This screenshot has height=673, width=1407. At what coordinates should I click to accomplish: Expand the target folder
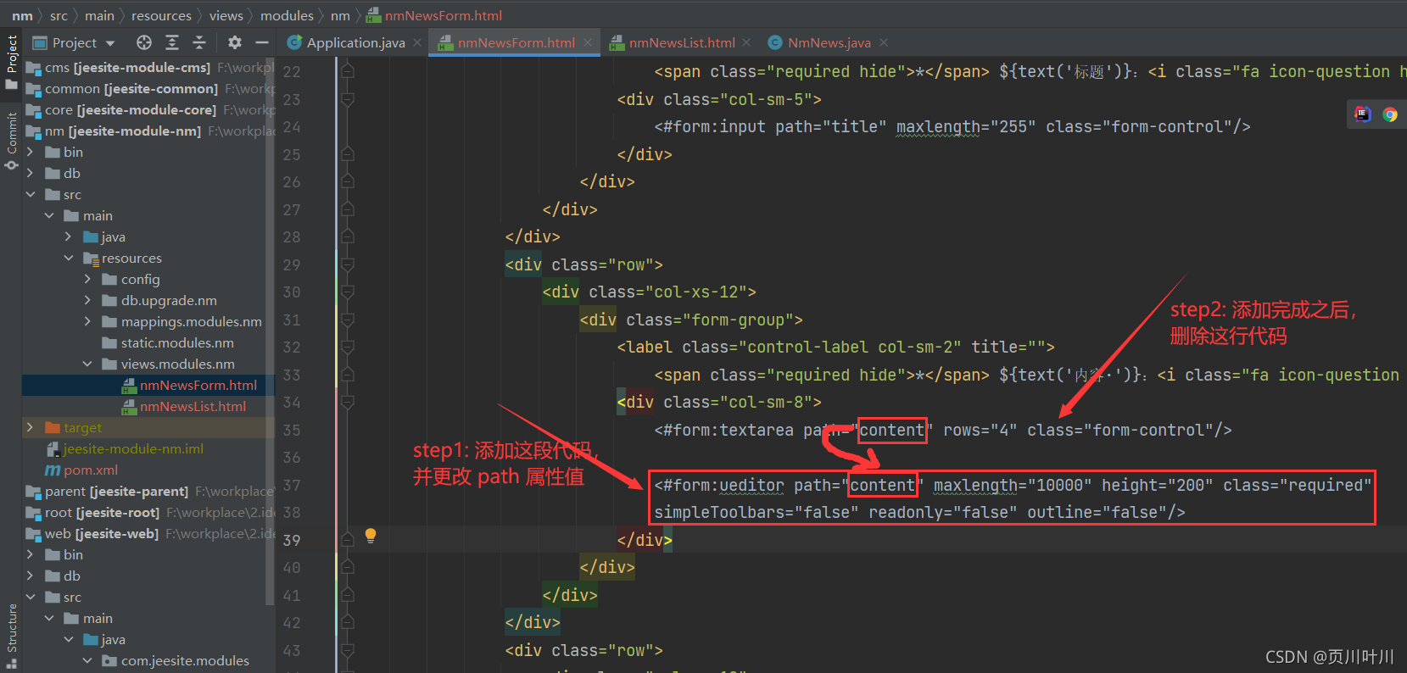pos(31,427)
